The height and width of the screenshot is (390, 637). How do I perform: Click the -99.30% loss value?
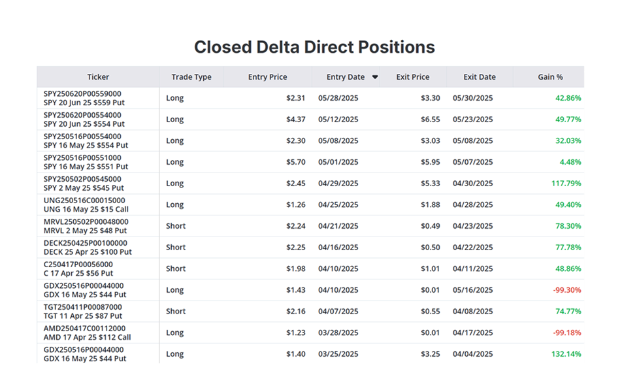coord(567,290)
